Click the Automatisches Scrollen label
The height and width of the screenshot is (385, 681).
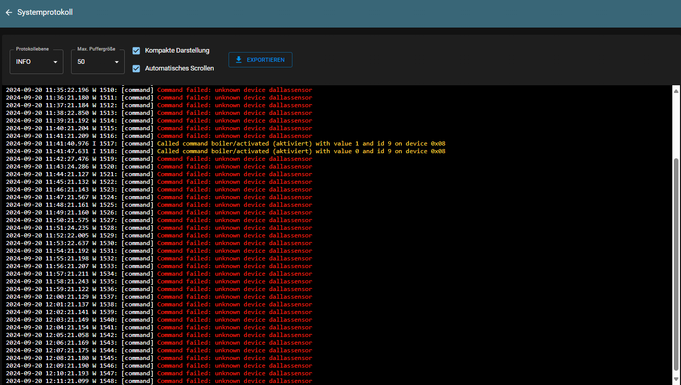pyautogui.click(x=179, y=68)
